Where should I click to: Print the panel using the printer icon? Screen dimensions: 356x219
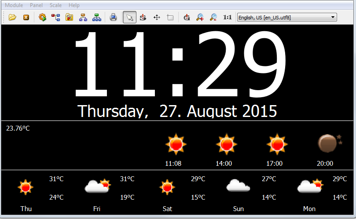click(113, 17)
